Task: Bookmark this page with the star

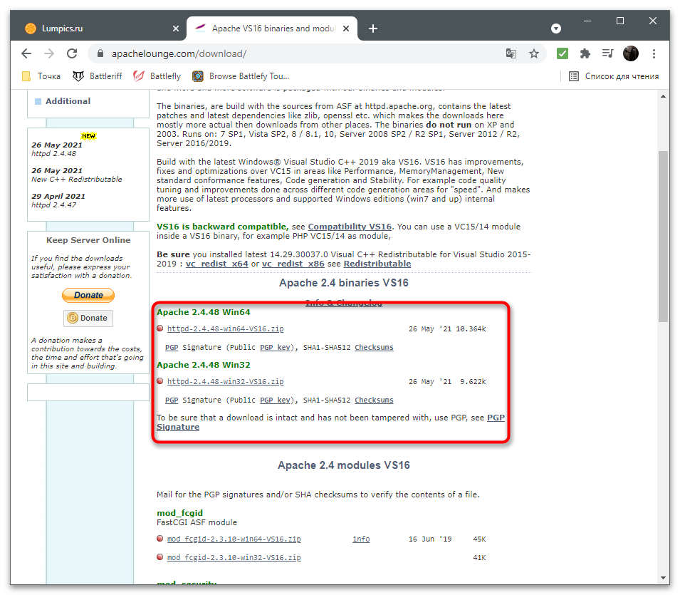Action: point(534,54)
